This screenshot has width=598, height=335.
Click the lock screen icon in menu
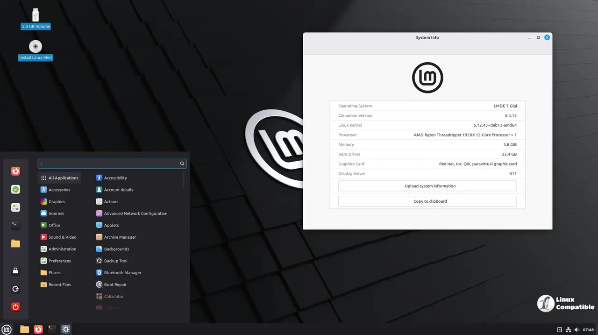point(15,271)
